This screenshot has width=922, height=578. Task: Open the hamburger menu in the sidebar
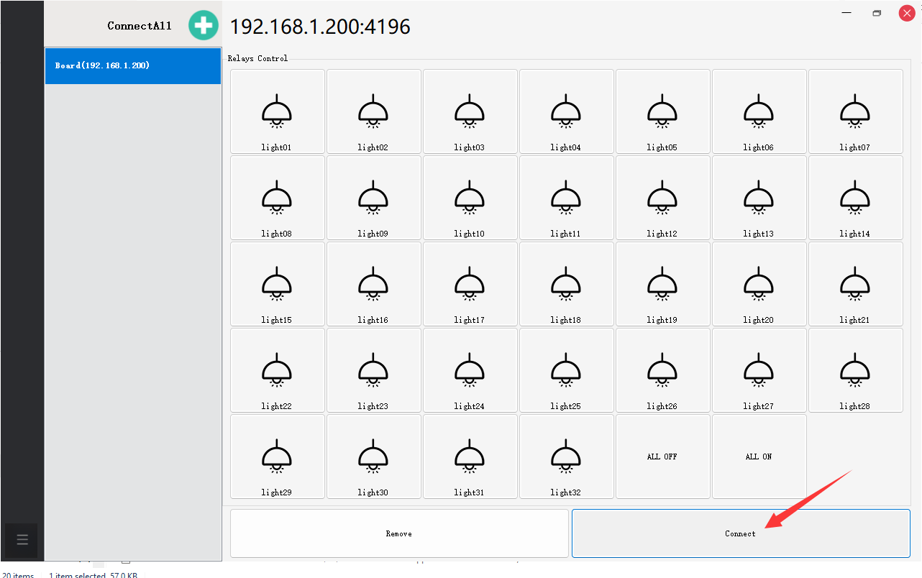tap(22, 540)
